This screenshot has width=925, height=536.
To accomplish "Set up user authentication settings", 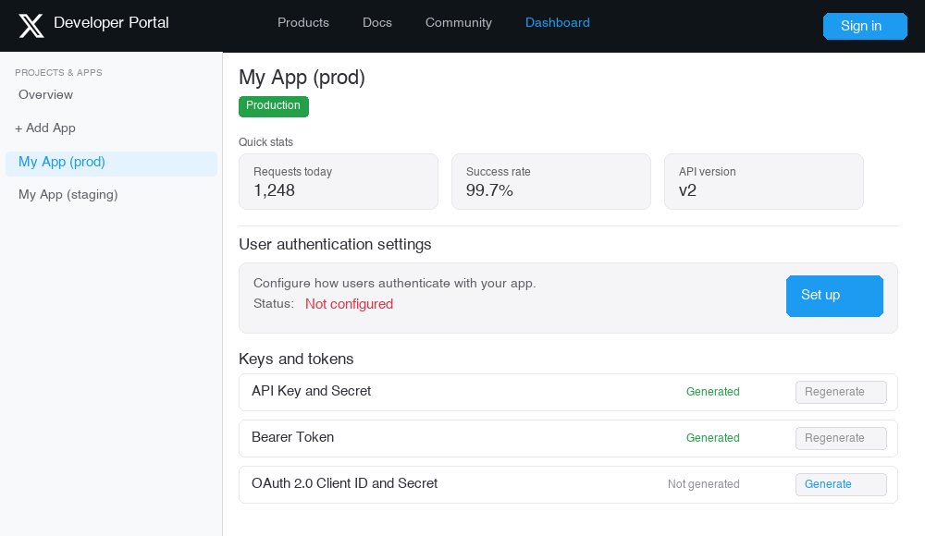I will point(833,295).
